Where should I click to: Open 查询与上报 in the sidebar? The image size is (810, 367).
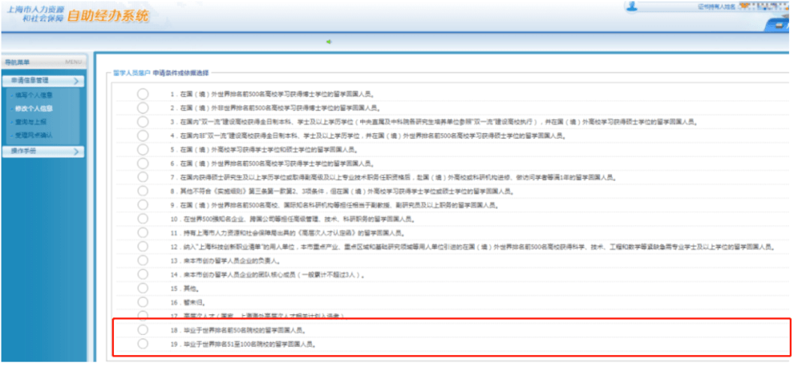(x=31, y=122)
